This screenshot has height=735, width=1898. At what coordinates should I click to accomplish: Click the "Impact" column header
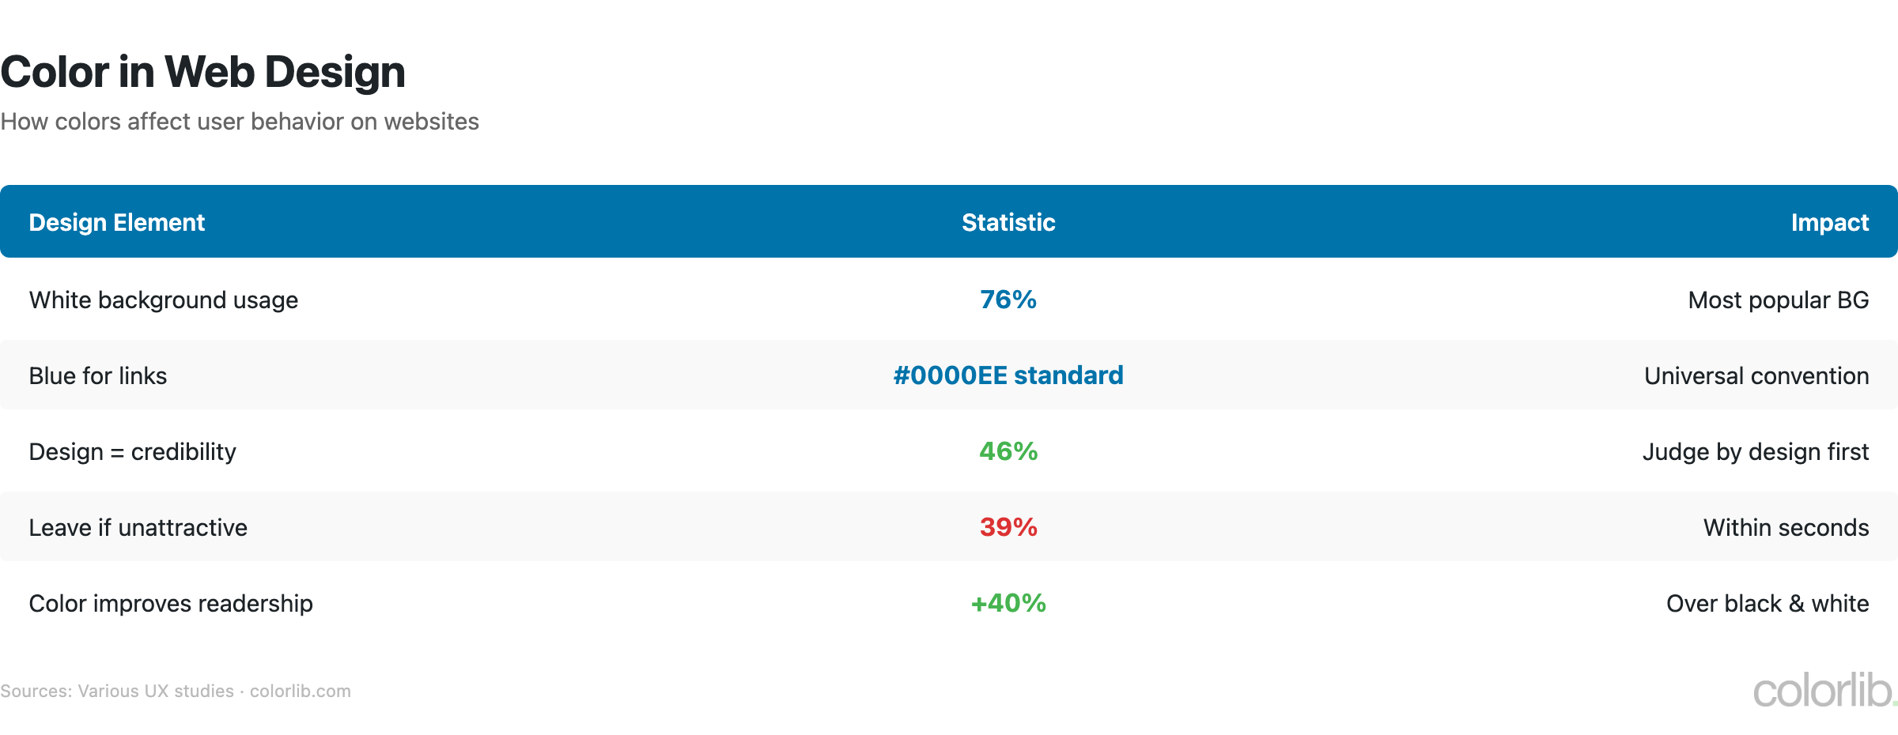1829,223
